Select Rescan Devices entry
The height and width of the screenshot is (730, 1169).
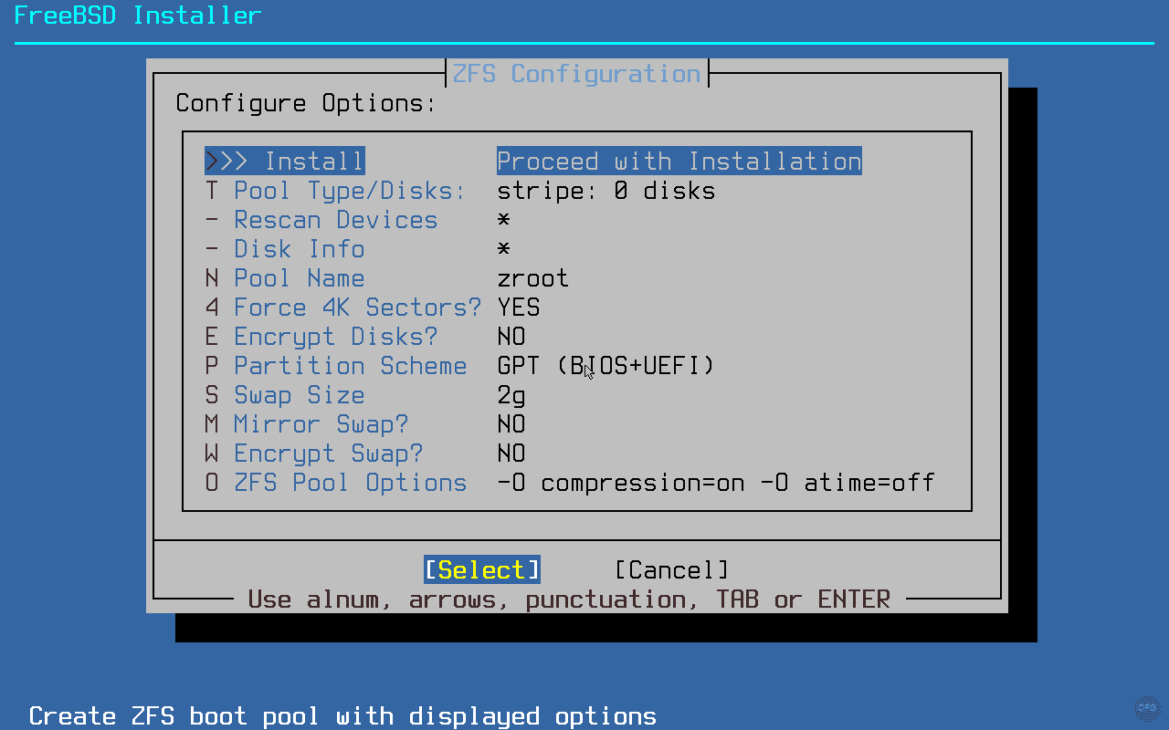coord(335,219)
